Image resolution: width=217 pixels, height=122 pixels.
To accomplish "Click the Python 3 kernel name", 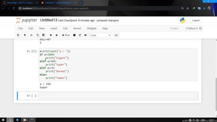I will click(x=192, y=28).
